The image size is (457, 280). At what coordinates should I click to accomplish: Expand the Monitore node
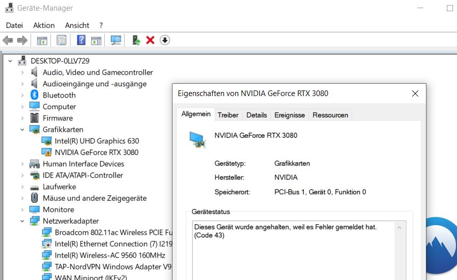pos(22,209)
